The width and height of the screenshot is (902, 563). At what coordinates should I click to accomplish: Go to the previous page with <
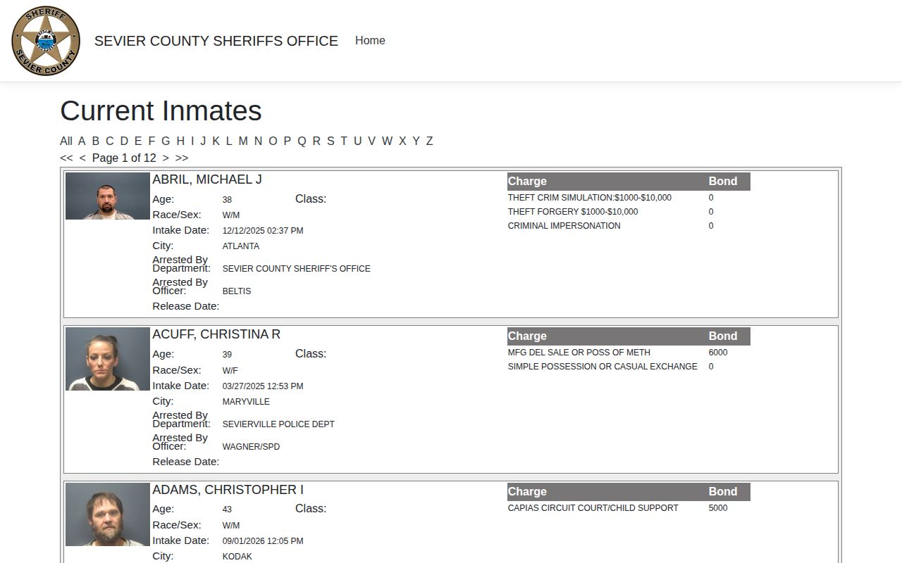[x=82, y=158]
